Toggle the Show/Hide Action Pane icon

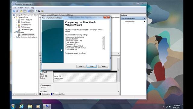(32, 11)
